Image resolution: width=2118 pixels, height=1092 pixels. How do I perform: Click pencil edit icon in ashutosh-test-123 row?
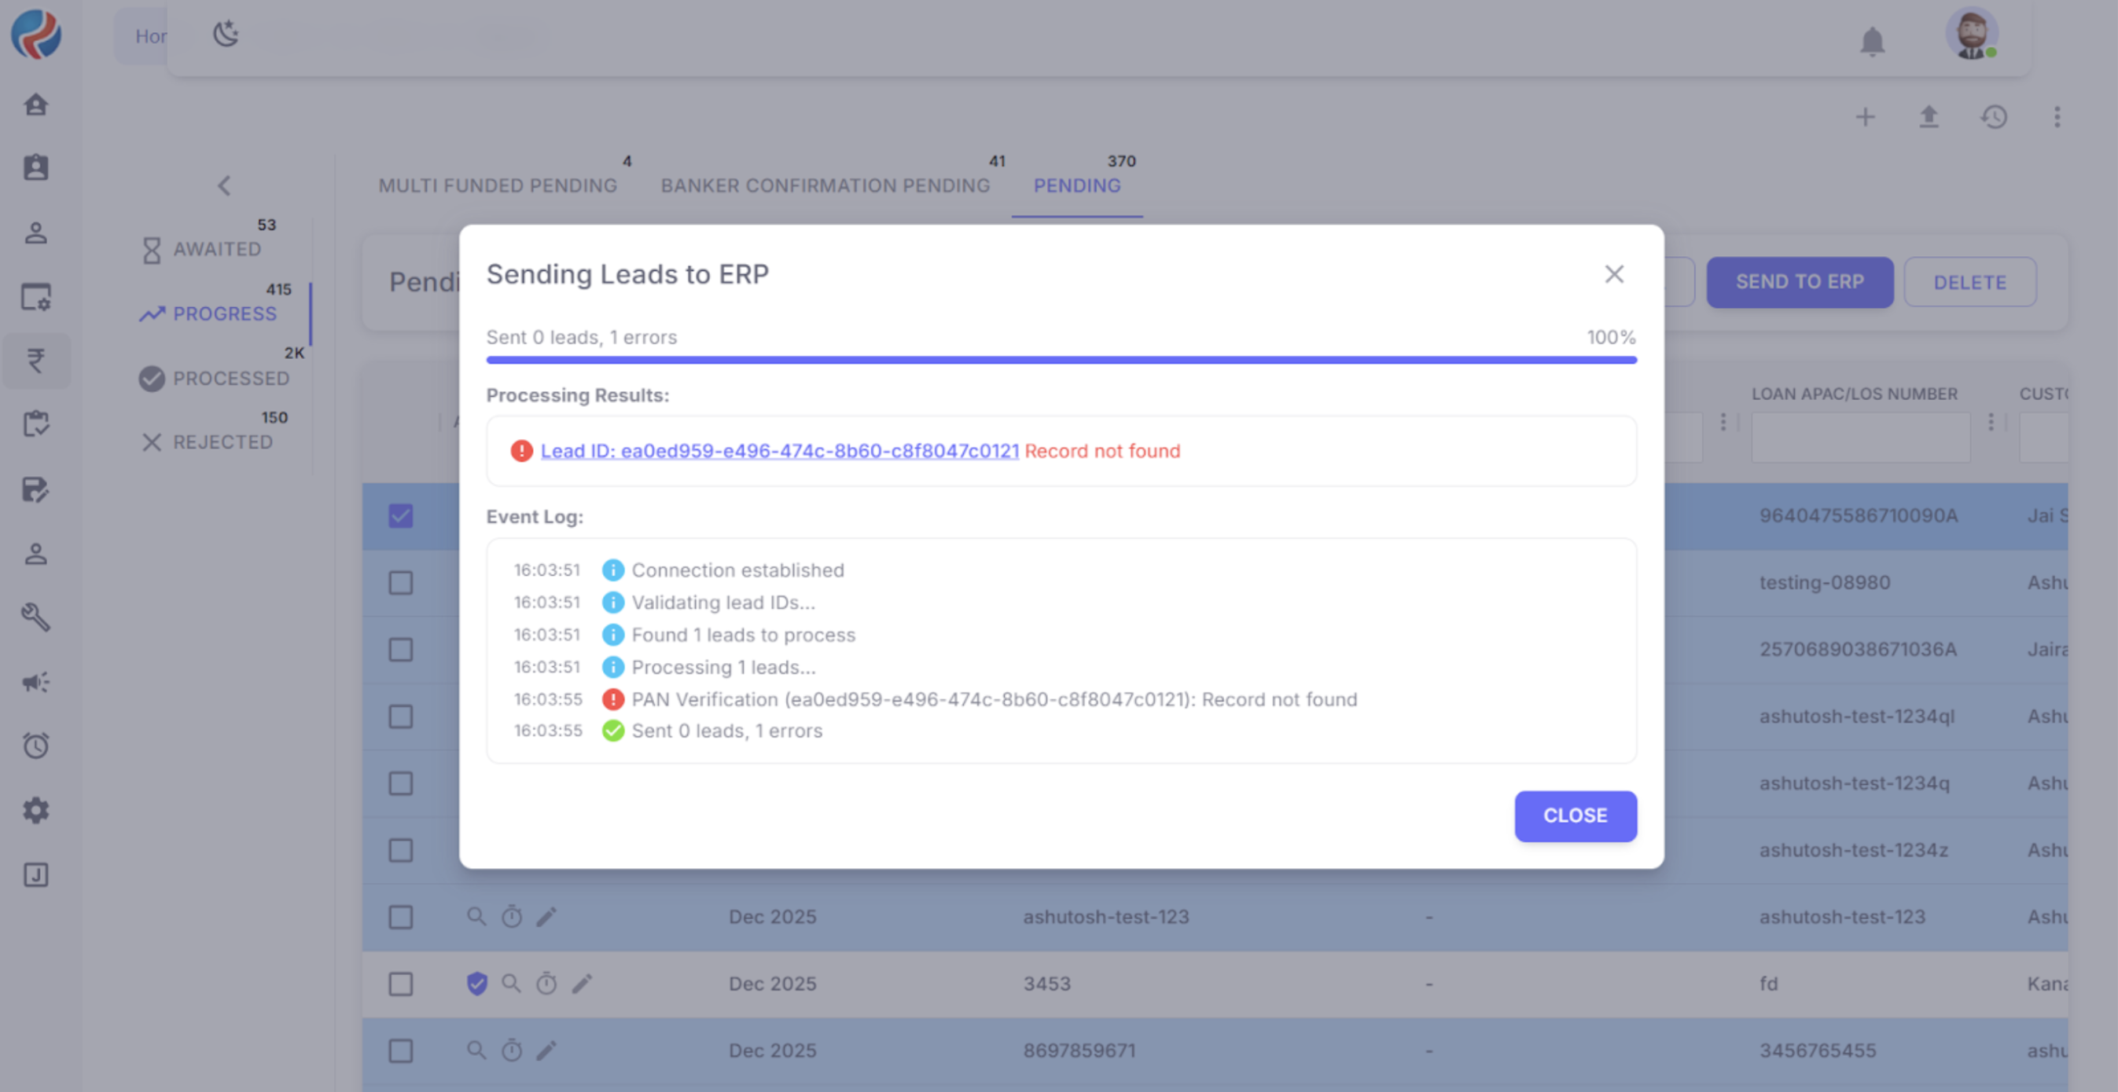546,917
